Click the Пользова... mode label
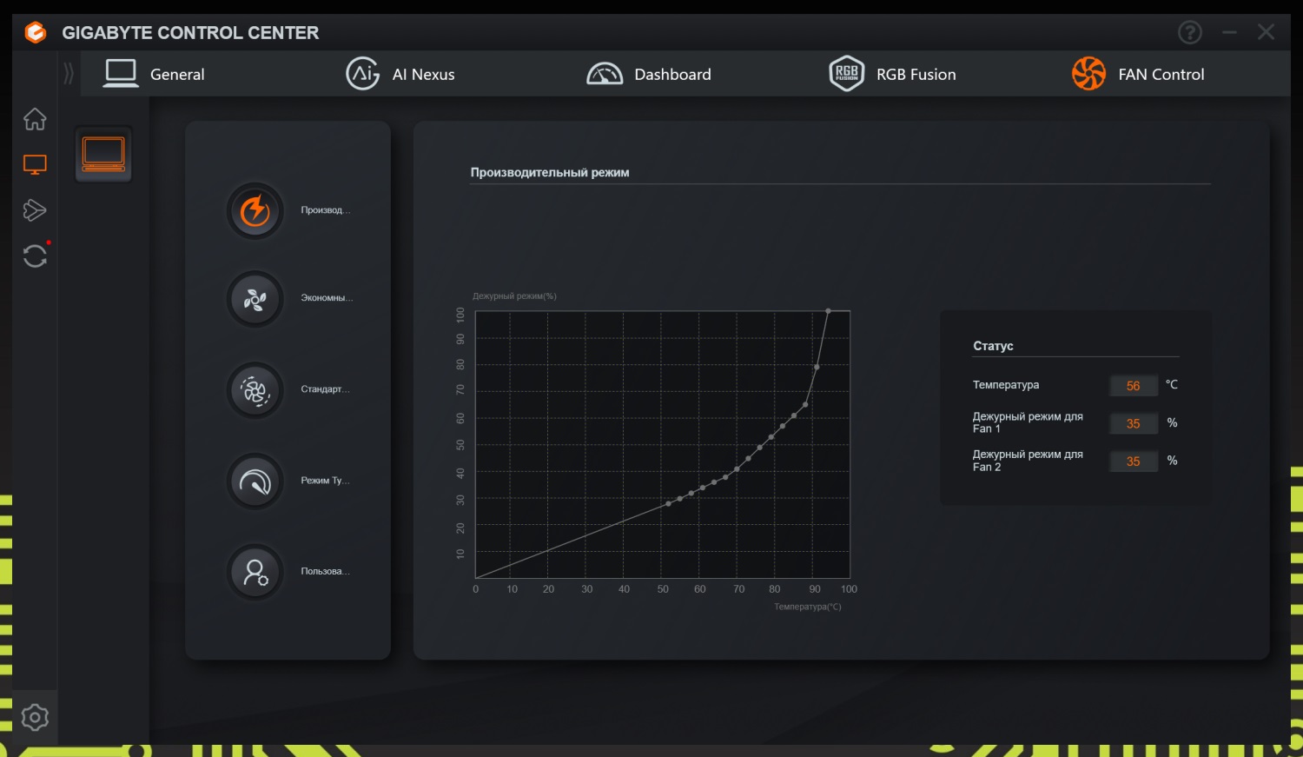 click(326, 572)
